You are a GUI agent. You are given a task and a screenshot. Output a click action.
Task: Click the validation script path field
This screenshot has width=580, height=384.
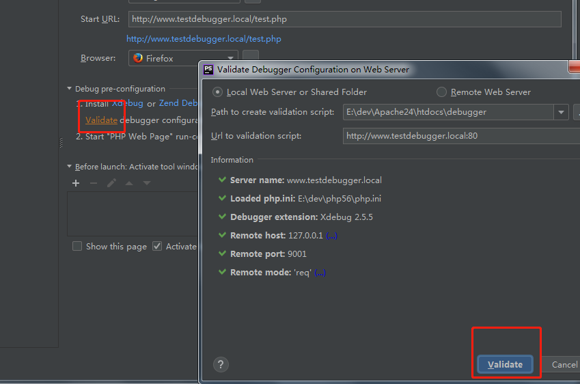(448, 112)
